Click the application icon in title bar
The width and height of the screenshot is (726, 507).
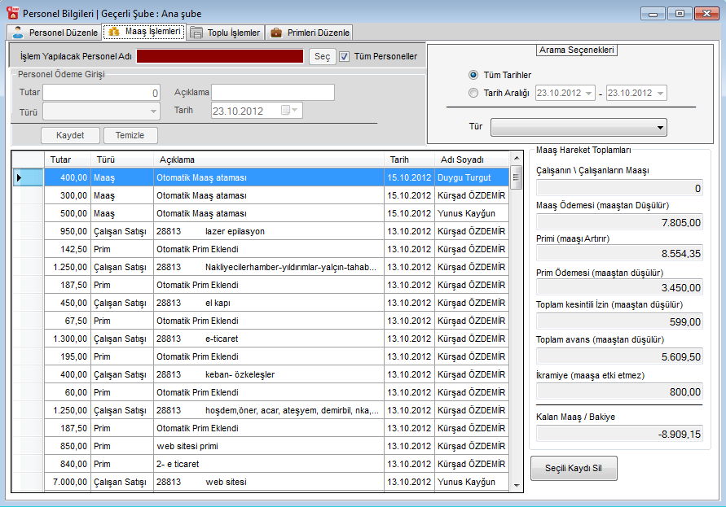12,13
